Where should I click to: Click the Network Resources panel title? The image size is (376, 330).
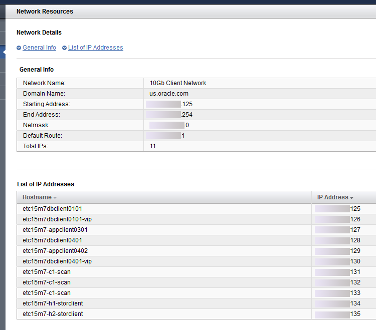click(x=45, y=12)
